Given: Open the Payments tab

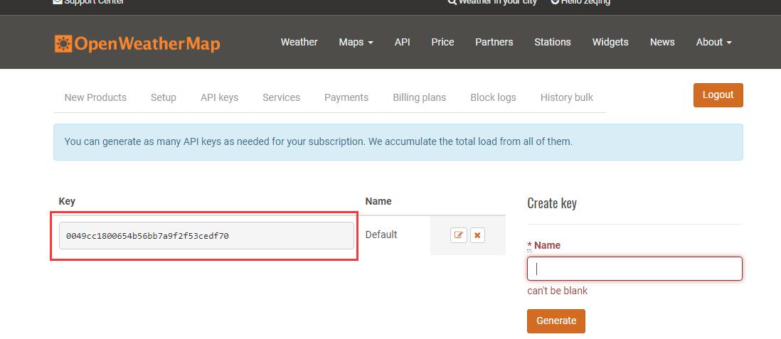Looking at the screenshot, I should (346, 97).
